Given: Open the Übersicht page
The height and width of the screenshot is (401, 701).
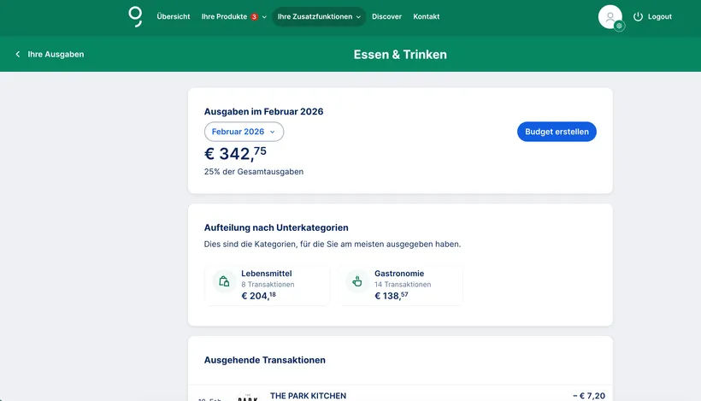Looking at the screenshot, I should coord(174,16).
